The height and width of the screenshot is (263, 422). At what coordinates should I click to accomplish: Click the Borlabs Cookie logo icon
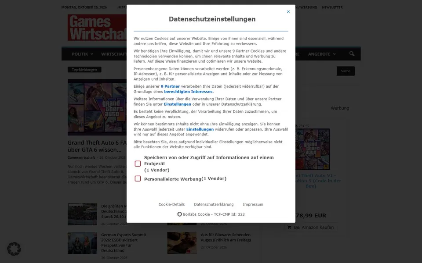click(179, 214)
